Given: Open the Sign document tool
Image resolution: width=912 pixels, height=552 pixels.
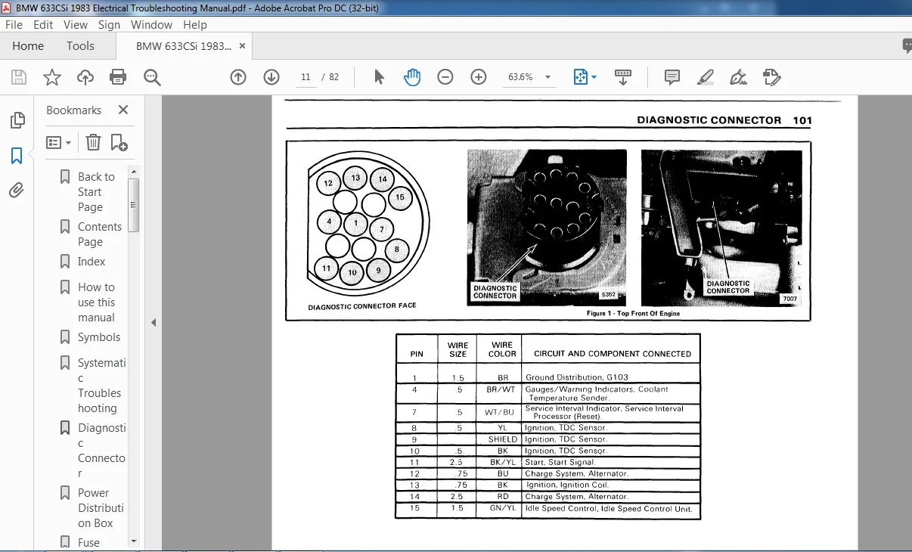Looking at the screenshot, I should pos(738,77).
